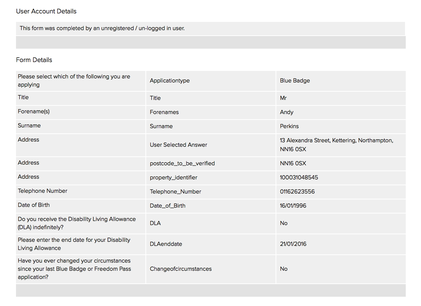Screen dimensions: 421x306
Task: Select the forename value Andy
Action: 286,112
